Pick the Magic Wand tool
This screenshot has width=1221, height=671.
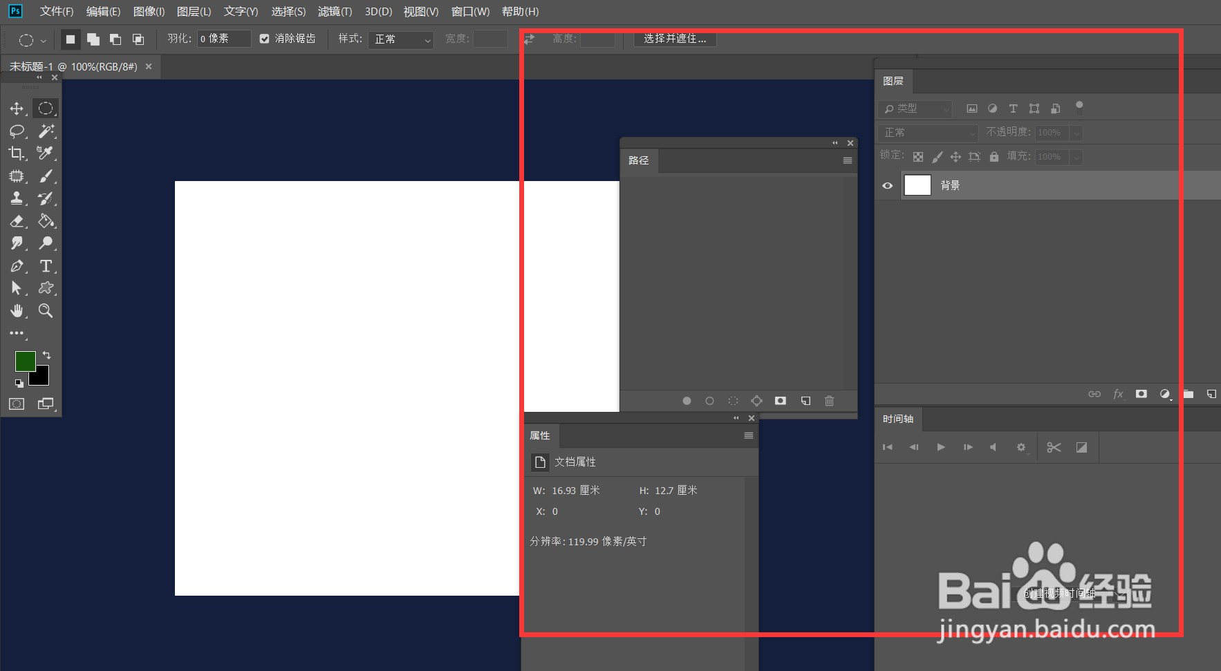[46, 131]
